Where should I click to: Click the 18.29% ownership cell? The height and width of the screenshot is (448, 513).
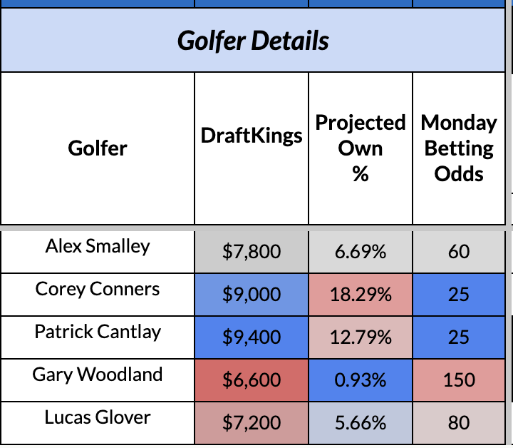coord(361,295)
